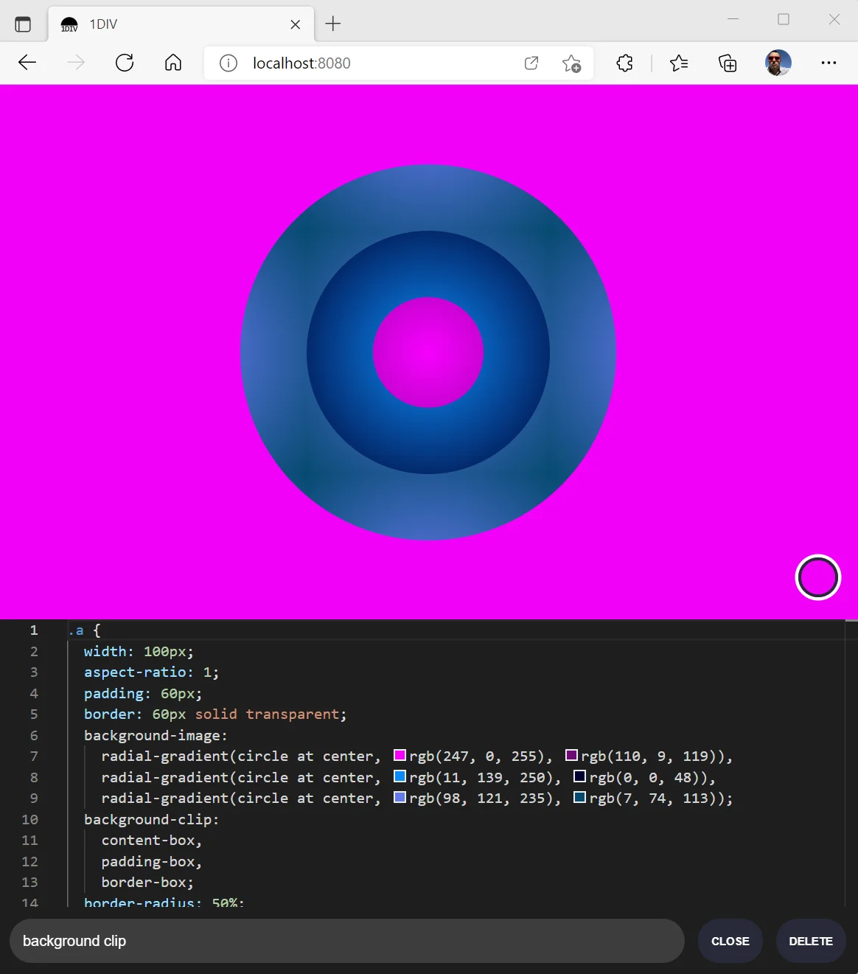This screenshot has height=974, width=858.
Task: Open Settings and more menu
Action: click(x=829, y=63)
